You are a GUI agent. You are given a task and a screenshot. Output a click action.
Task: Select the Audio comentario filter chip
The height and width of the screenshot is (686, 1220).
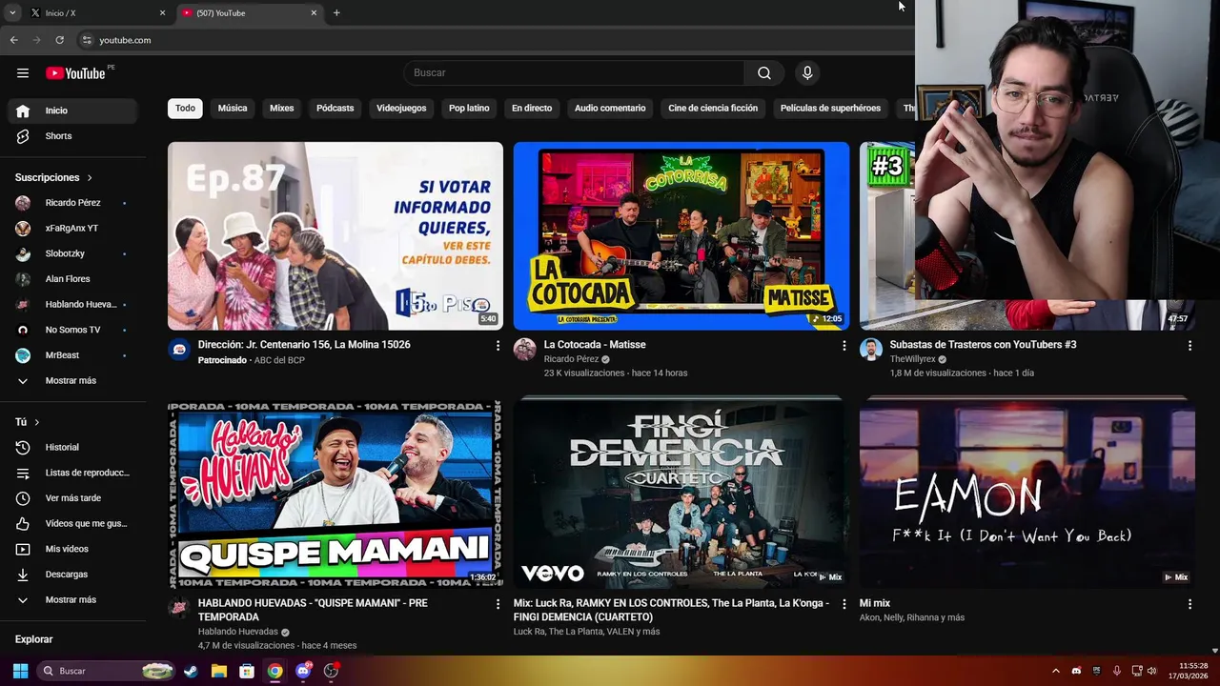coord(610,109)
